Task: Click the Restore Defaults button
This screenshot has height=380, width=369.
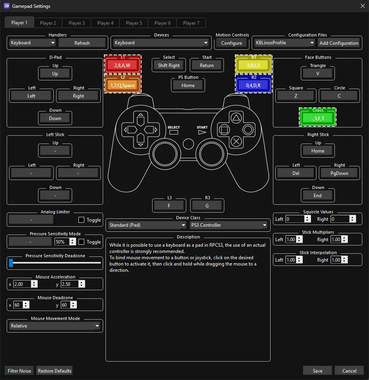Action: pos(55,371)
